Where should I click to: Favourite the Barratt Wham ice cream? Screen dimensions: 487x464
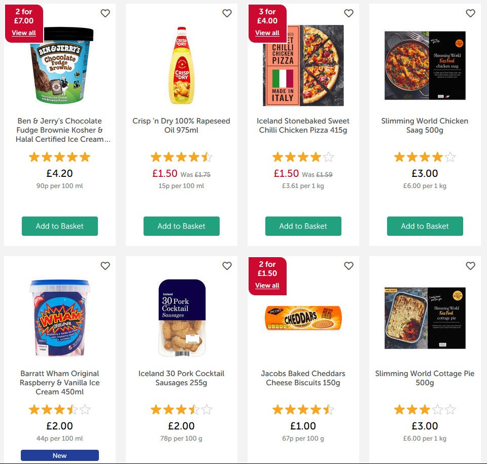[x=106, y=266]
